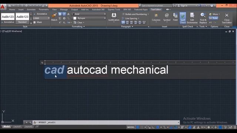Toggle the Annotative button beside text height
237x133 pixels.
coord(40,14)
